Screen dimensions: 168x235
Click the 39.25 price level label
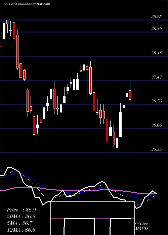click(x=157, y=17)
